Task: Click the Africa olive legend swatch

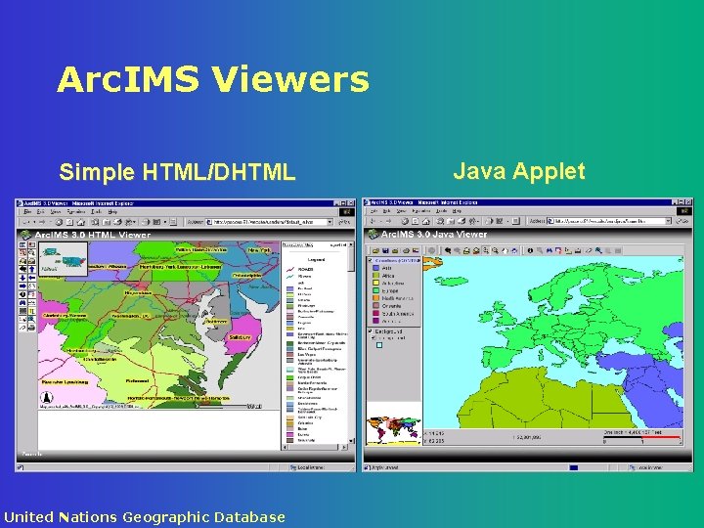Action: pos(375,276)
